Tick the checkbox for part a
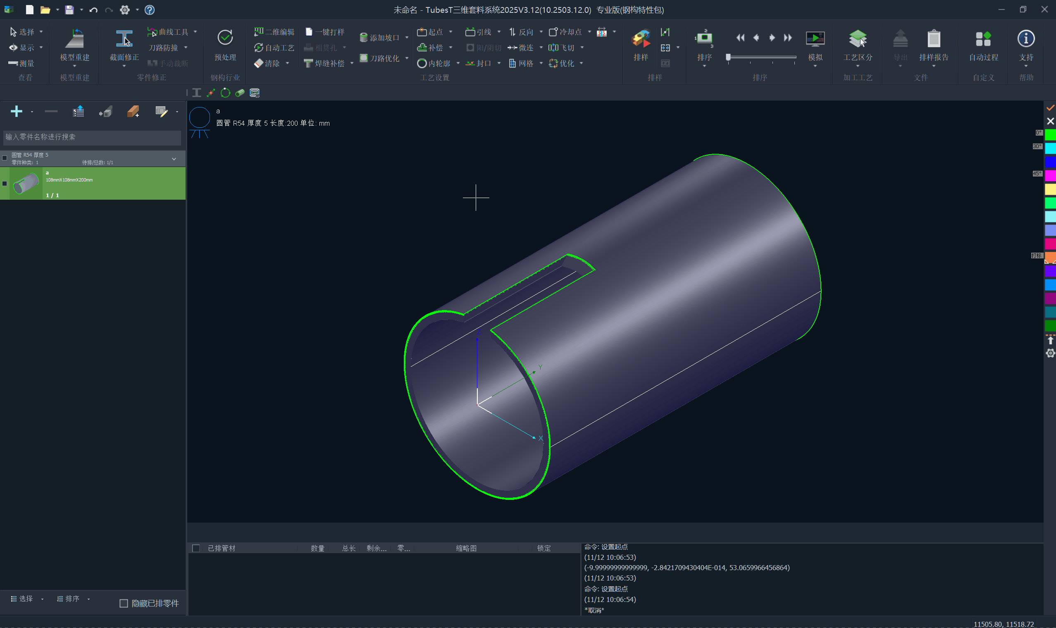This screenshot has height=628, width=1056. [x=5, y=184]
